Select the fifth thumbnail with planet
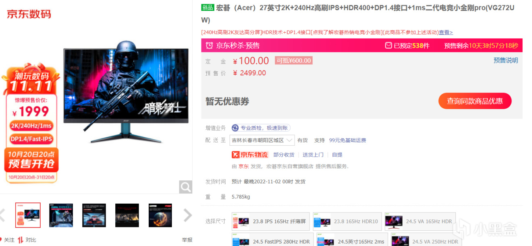The width and height of the screenshot is (532, 246). (x=160, y=215)
